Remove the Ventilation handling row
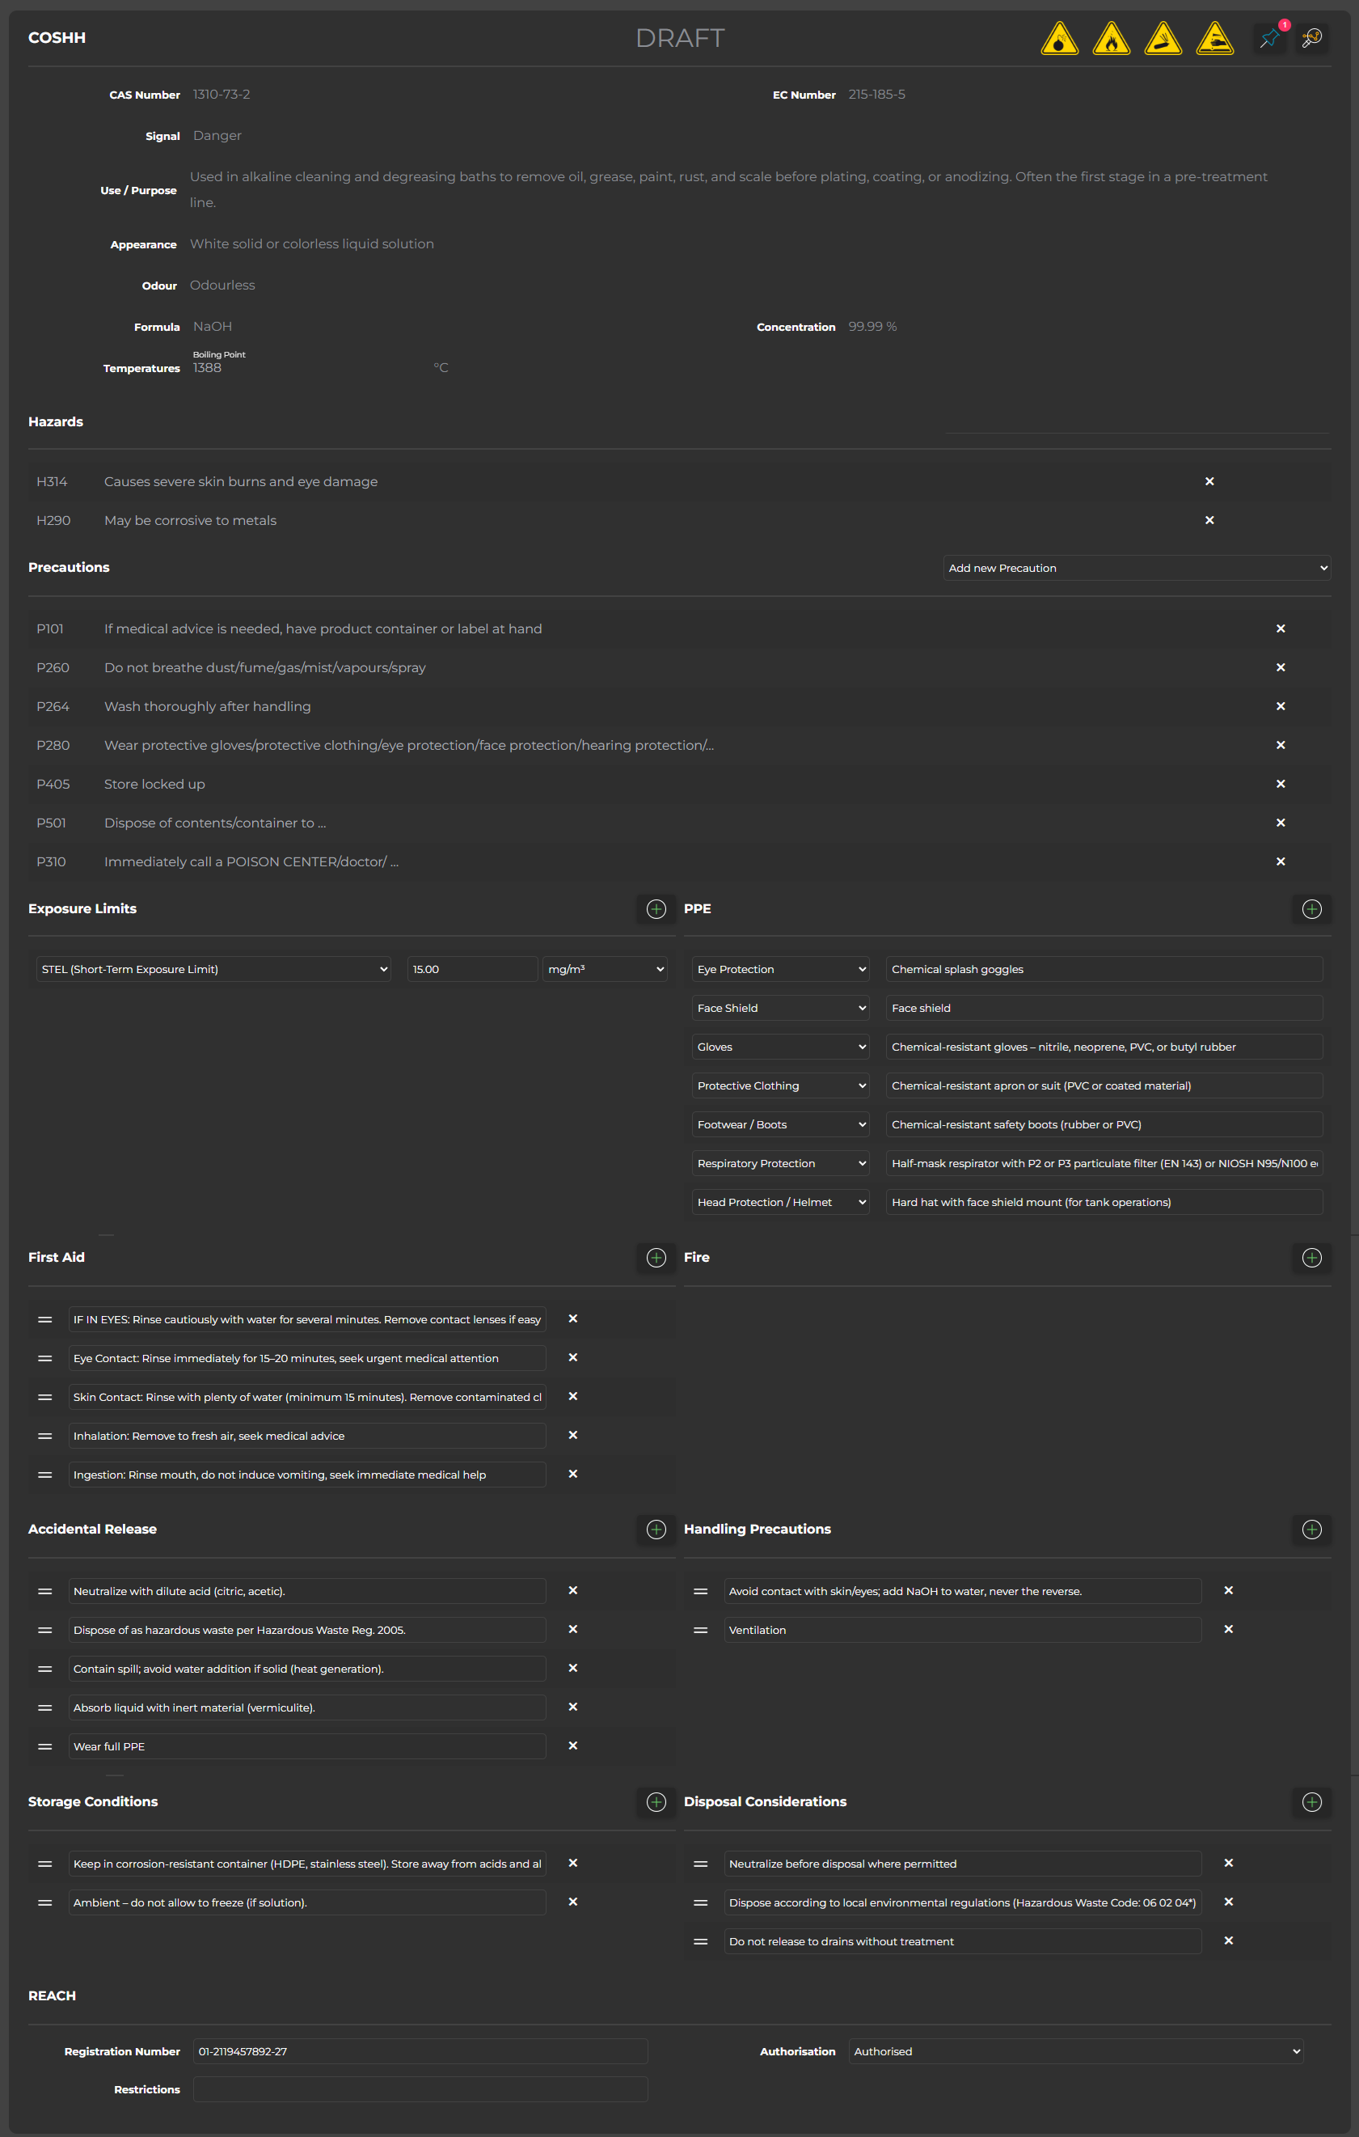This screenshot has width=1359, height=2137. point(1229,1631)
